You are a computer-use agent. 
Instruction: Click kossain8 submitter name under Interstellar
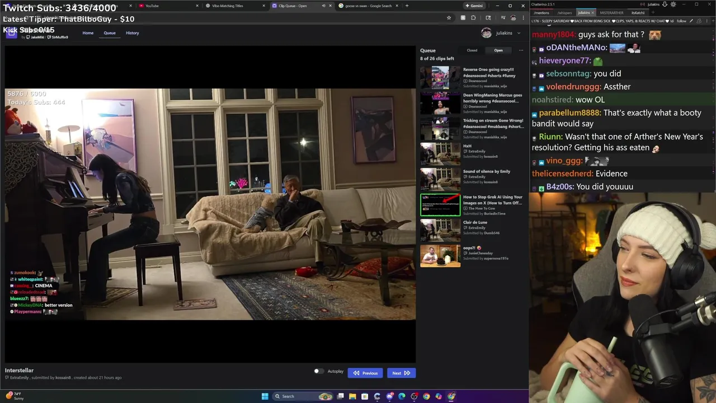pos(63,378)
